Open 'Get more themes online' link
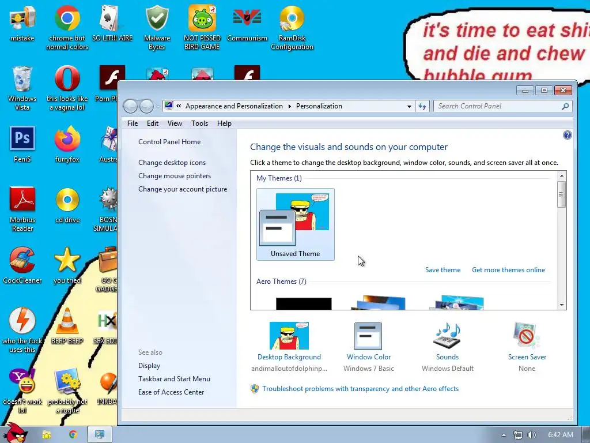The height and width of the screenshot is (443, 590). (508, 270)
